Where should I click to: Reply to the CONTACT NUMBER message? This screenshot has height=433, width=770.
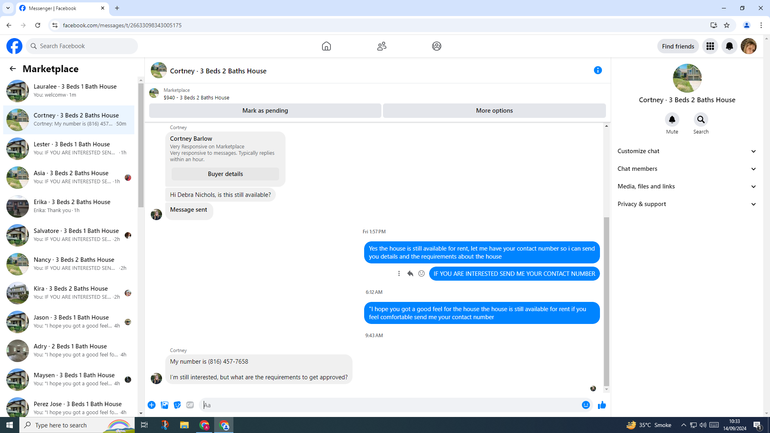(x=410, y=273)
